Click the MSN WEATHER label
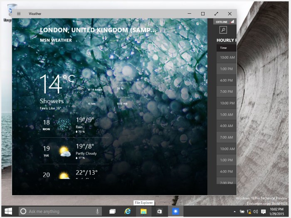Viewport: 291px width, 218px height. [x=56, y=40]
